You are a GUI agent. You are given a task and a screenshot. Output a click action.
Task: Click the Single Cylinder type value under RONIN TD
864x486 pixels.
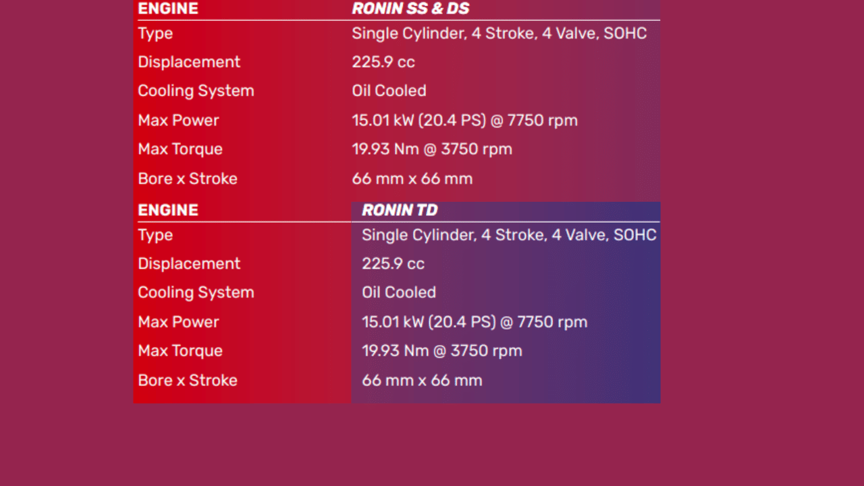(509, 235)
